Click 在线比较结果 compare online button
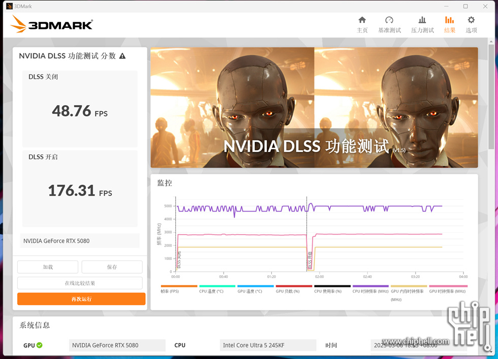Viewport: 498px width, 359px height. point(80,283)
